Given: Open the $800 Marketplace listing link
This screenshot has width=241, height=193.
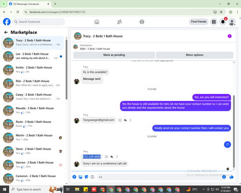Looking at the screenshot, I should (x=95, y=49).
